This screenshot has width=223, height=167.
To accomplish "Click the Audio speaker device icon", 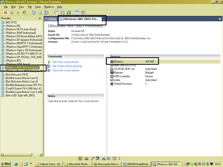I will (x=112, y=80).
